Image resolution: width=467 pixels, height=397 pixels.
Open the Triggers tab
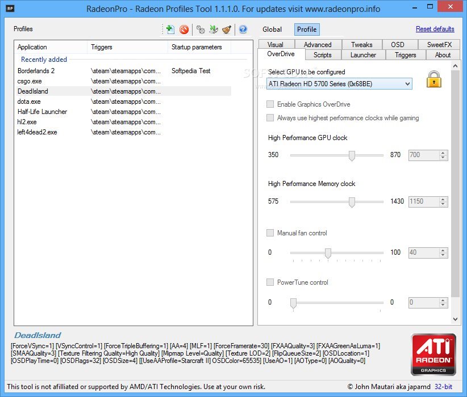[x=405, y=54]
